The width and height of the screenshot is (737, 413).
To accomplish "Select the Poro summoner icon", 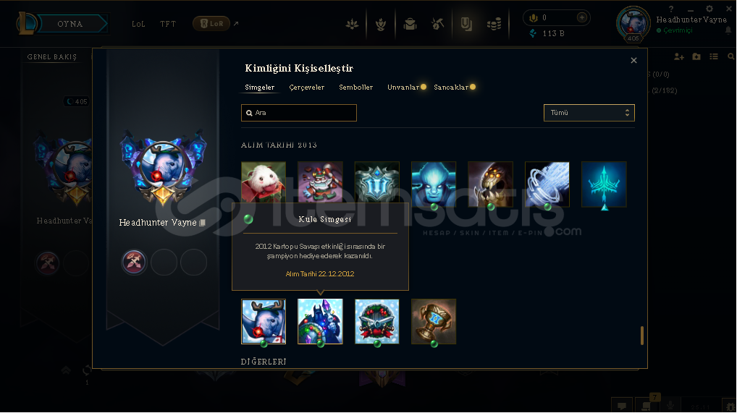I will (264, 182).
